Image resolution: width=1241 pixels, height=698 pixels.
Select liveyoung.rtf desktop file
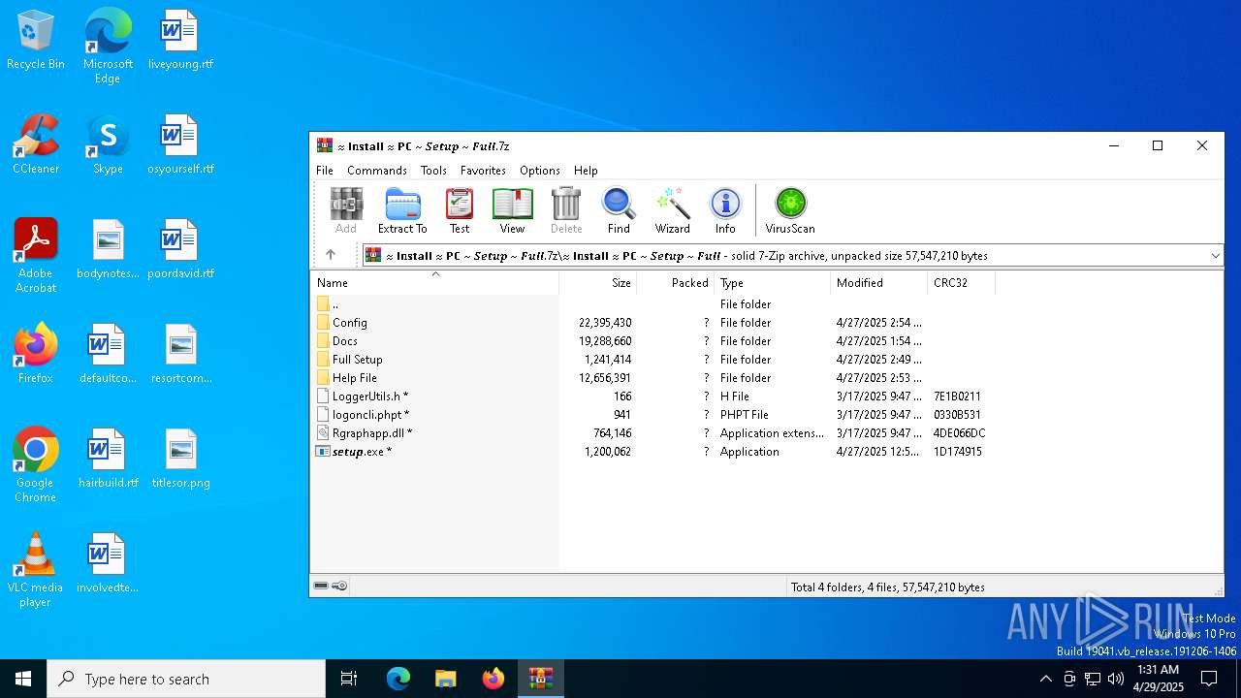pos(180,41)
